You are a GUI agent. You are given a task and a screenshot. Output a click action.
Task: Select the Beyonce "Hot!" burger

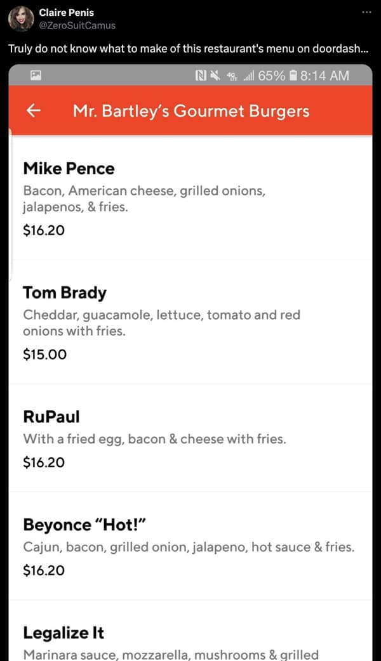tap(85, 525)
